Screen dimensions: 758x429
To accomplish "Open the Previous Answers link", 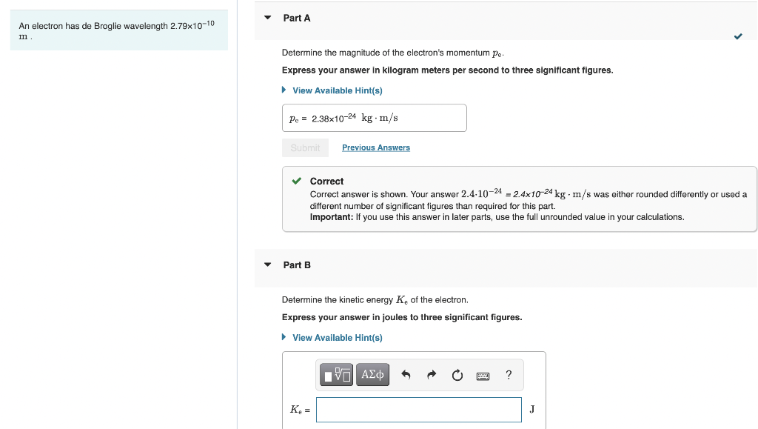I will click(x=375, y=147).
